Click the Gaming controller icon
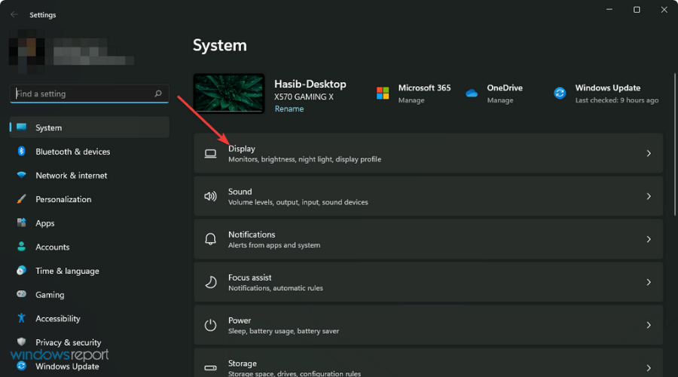Screen dimensions: 678x377 [21, 295]
